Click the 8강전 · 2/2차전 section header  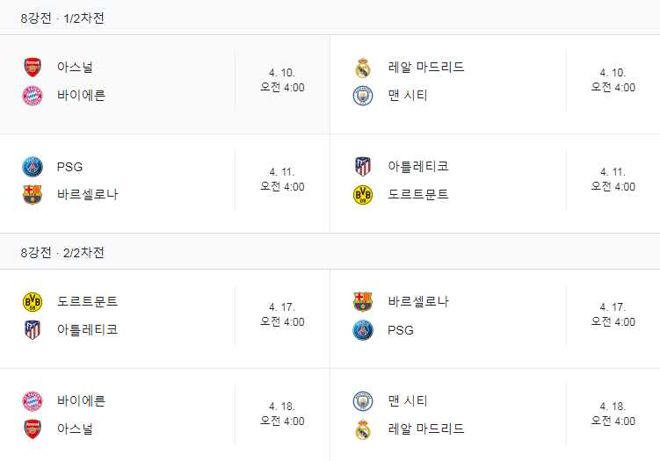[62, 252]
